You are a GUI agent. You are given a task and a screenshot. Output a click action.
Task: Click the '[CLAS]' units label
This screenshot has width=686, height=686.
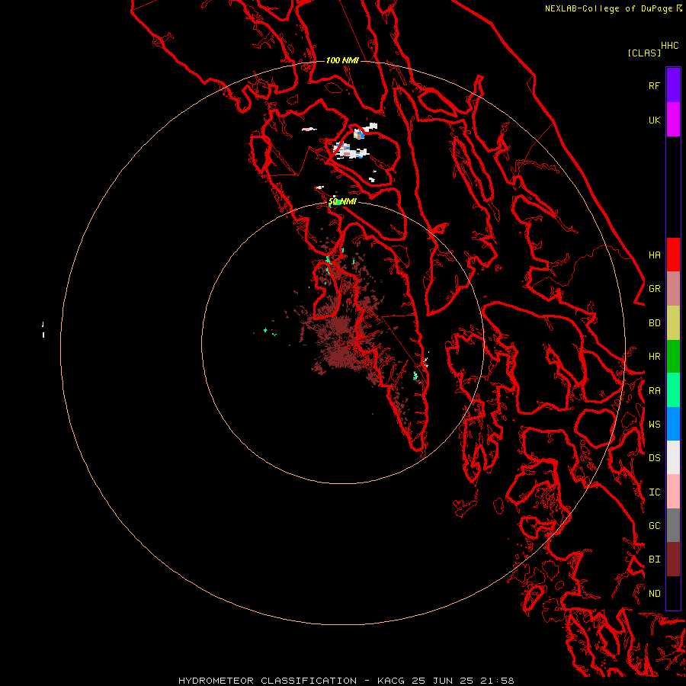[644, 53]
